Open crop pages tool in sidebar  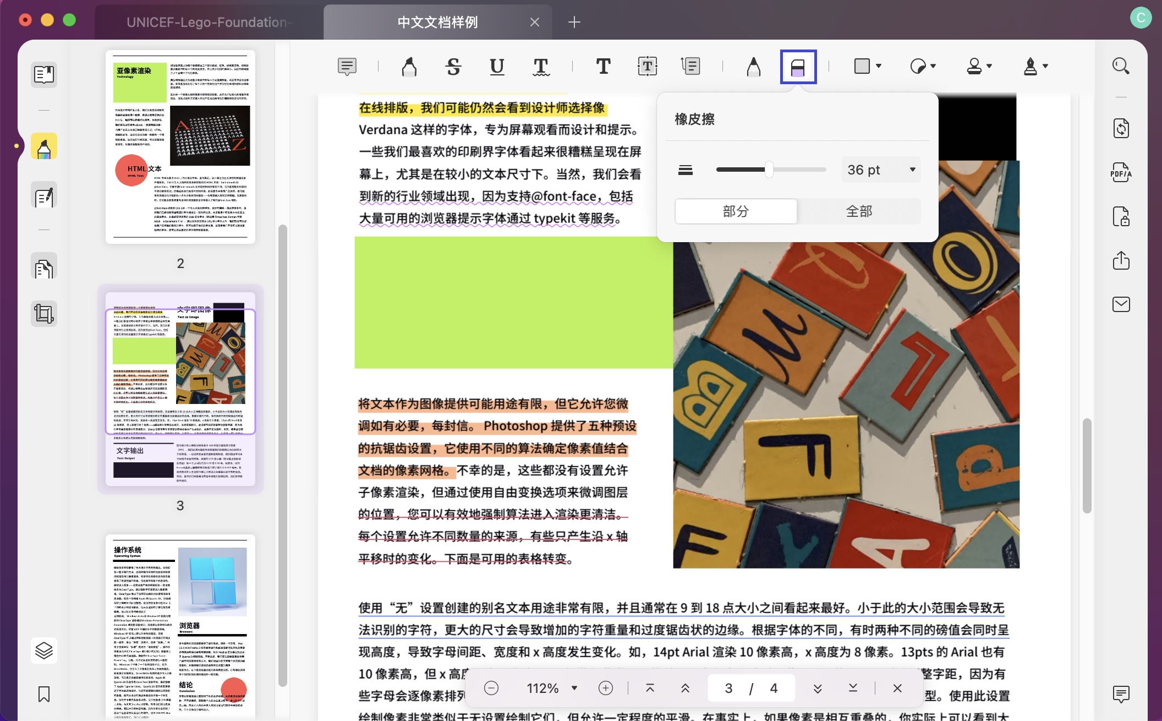[44, 314]
